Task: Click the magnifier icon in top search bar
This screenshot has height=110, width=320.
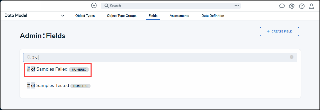Action: tap(106, 6)
